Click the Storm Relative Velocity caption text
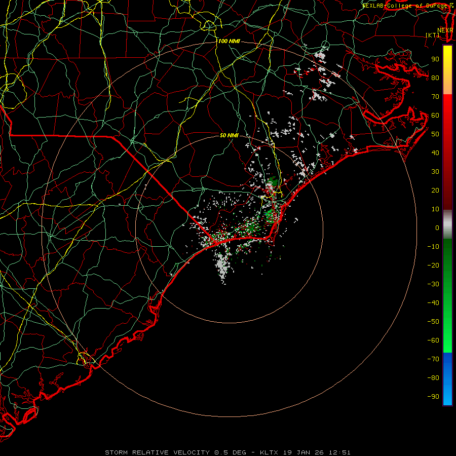The width and height of the screenshot is (456, 456). coord(227,452)
